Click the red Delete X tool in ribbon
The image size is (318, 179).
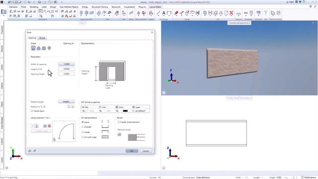coord(231,13)
